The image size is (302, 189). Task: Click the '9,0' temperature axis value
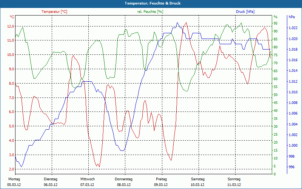(x=12, y=69)
